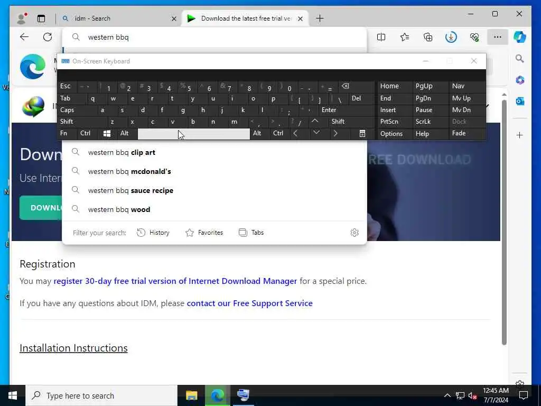Image resolution: width=541 pixels, height=406 pixels.
Task: Click the context menu key on keyboard
Action: (362, 134)
